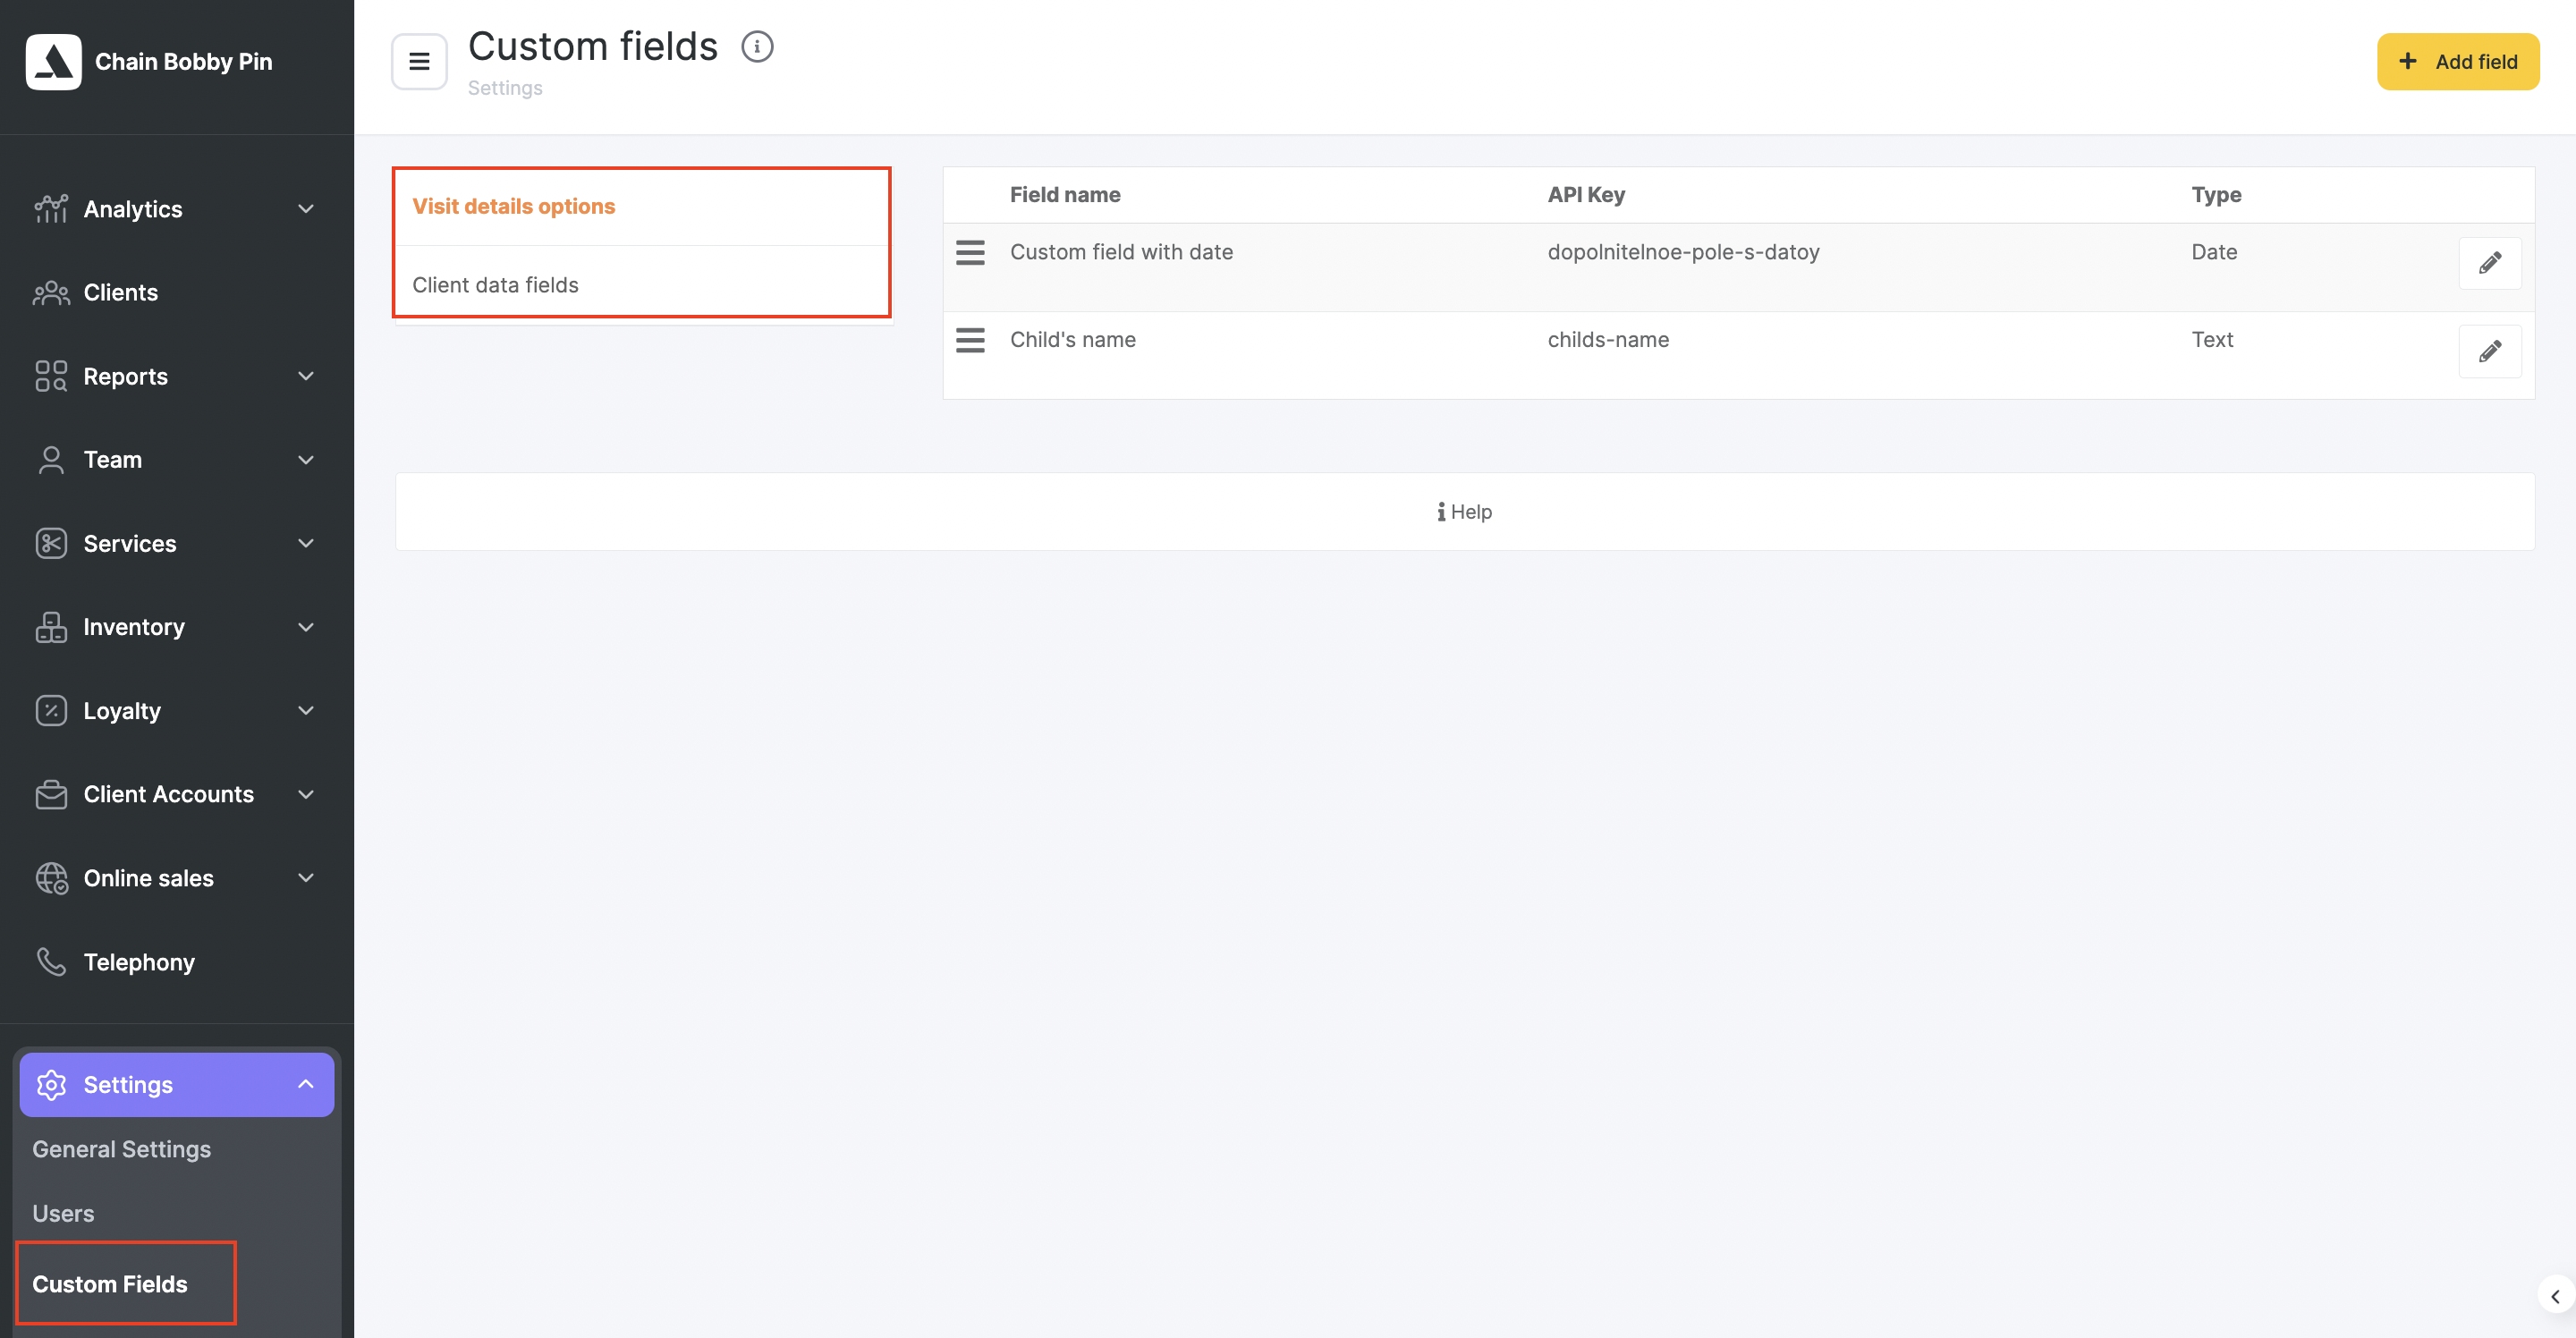
Task: Click the info icon beside Custom fields title
Action: click(757, 47)
